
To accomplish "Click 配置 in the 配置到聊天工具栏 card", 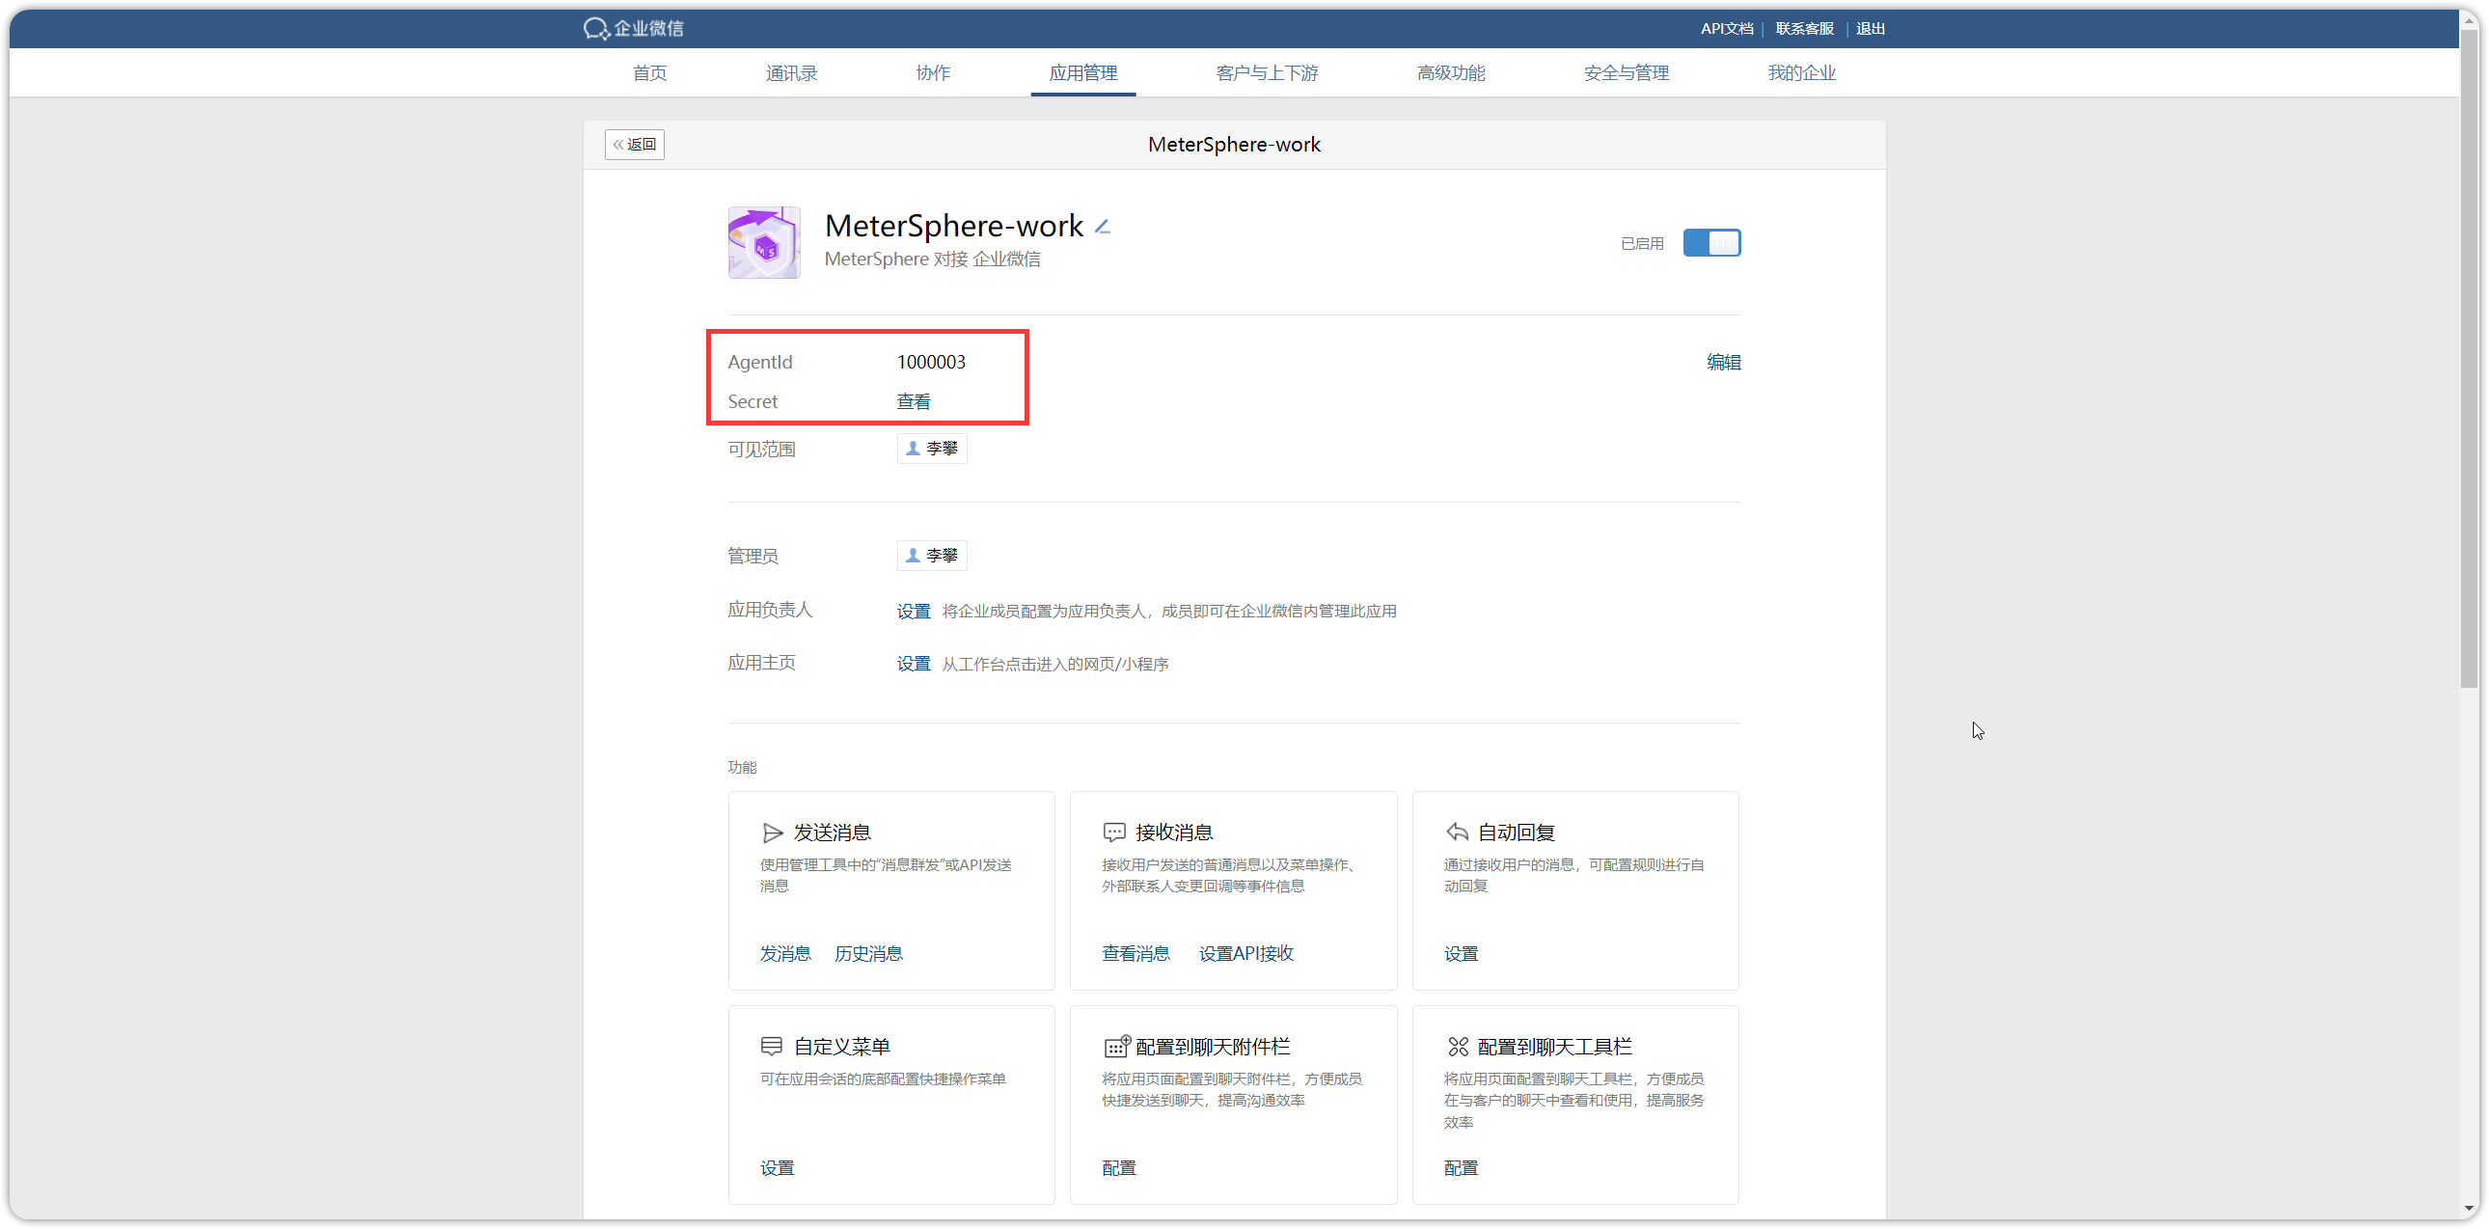I will click(1461, 1168).
